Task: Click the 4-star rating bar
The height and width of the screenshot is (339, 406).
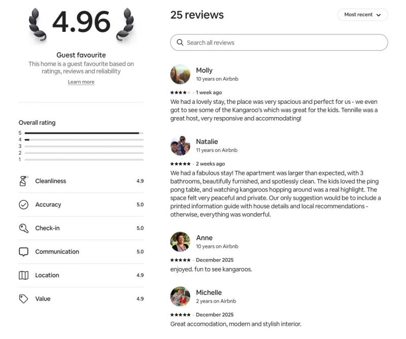Action: (x=84, y=139)
